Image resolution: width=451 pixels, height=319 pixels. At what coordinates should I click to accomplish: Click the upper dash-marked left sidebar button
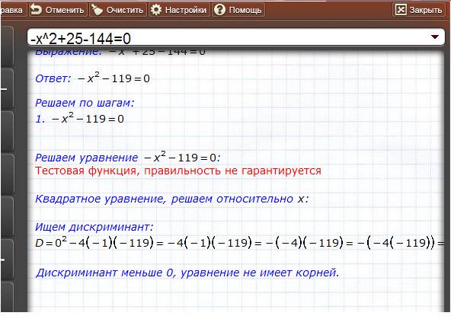[x=7, y=88]
